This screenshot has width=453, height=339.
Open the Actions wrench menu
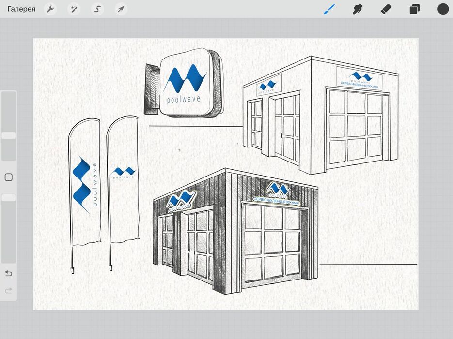(50, 9)
